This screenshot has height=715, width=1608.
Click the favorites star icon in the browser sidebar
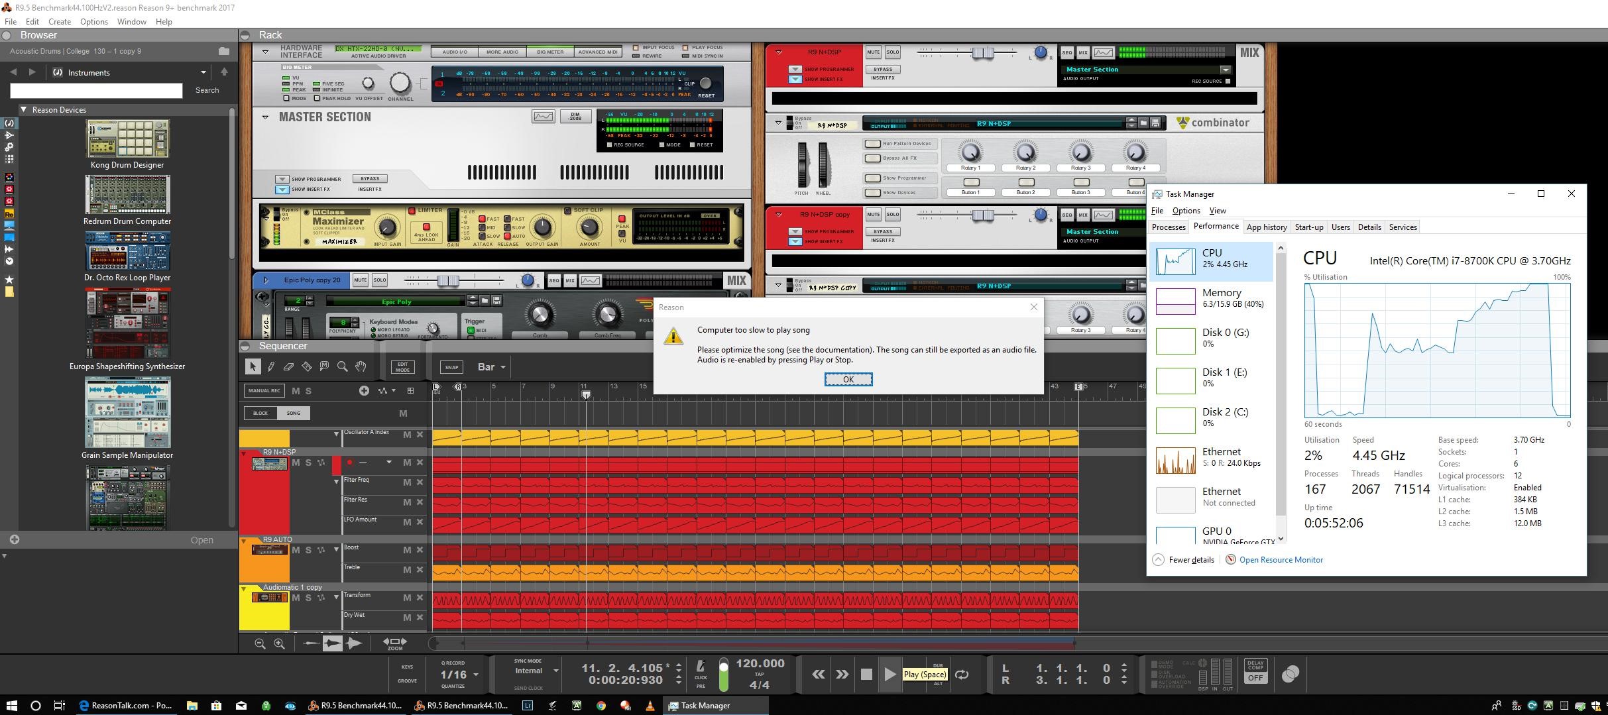pyautogui.click(x=9, y=280)
